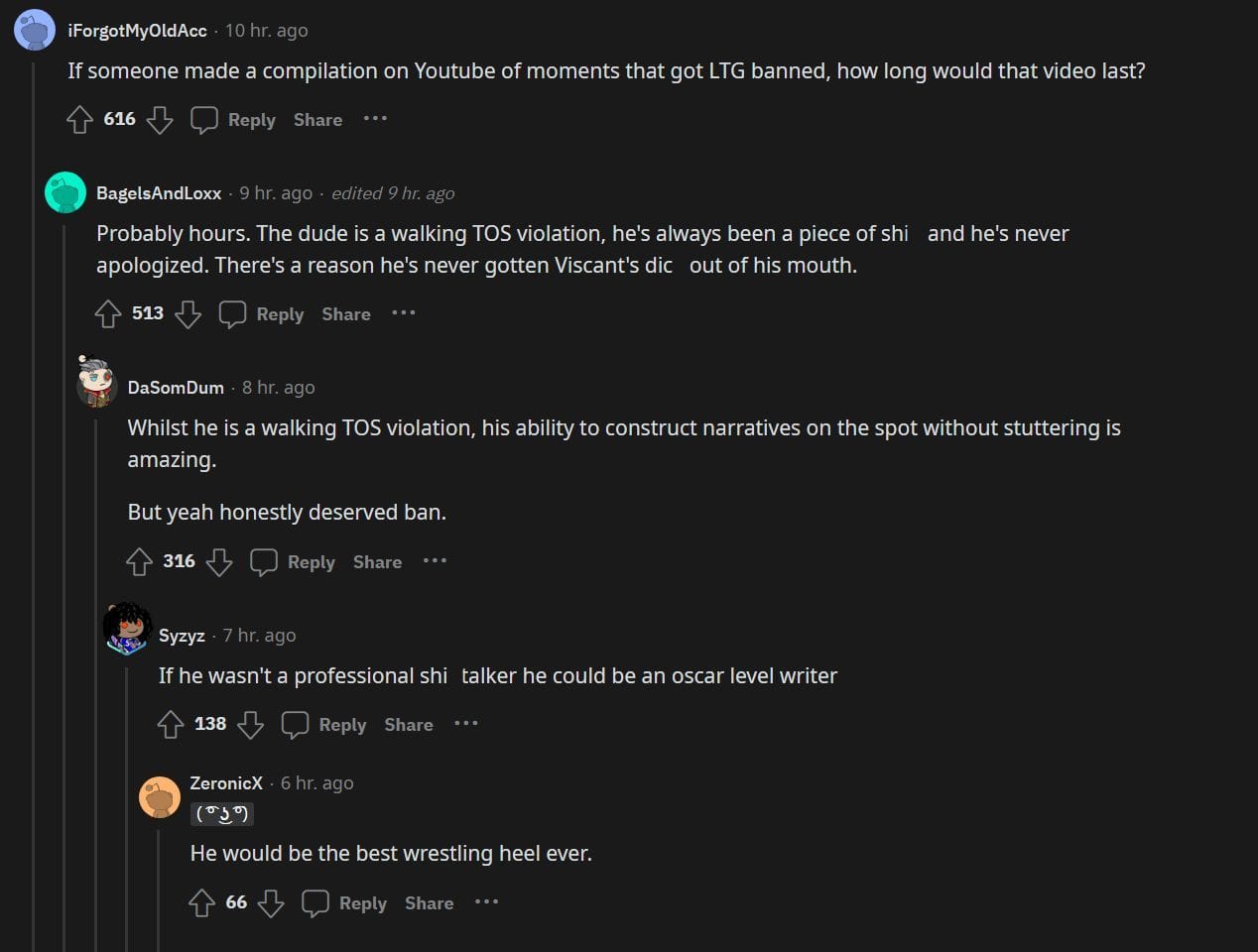Toggle upvote on DaSomDum's comment
Viewport: 1258px width, 952px height.
(140, 561)
